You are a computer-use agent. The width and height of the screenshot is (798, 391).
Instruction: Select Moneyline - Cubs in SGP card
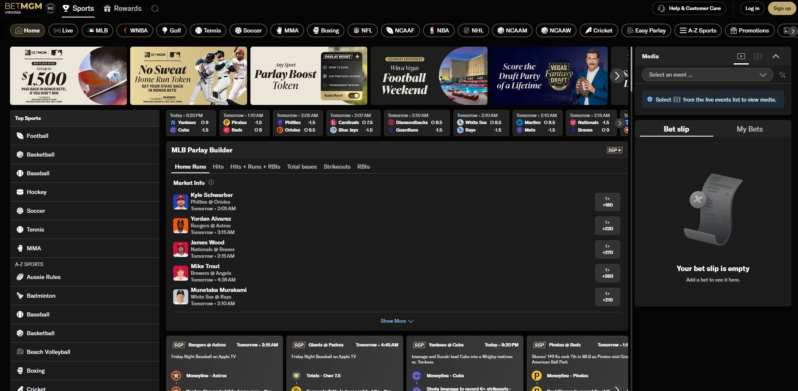[445, 376]
